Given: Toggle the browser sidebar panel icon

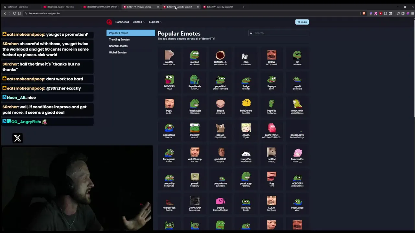Looking at the screenshot, I should pyautogui.click(x=403, y=13).
